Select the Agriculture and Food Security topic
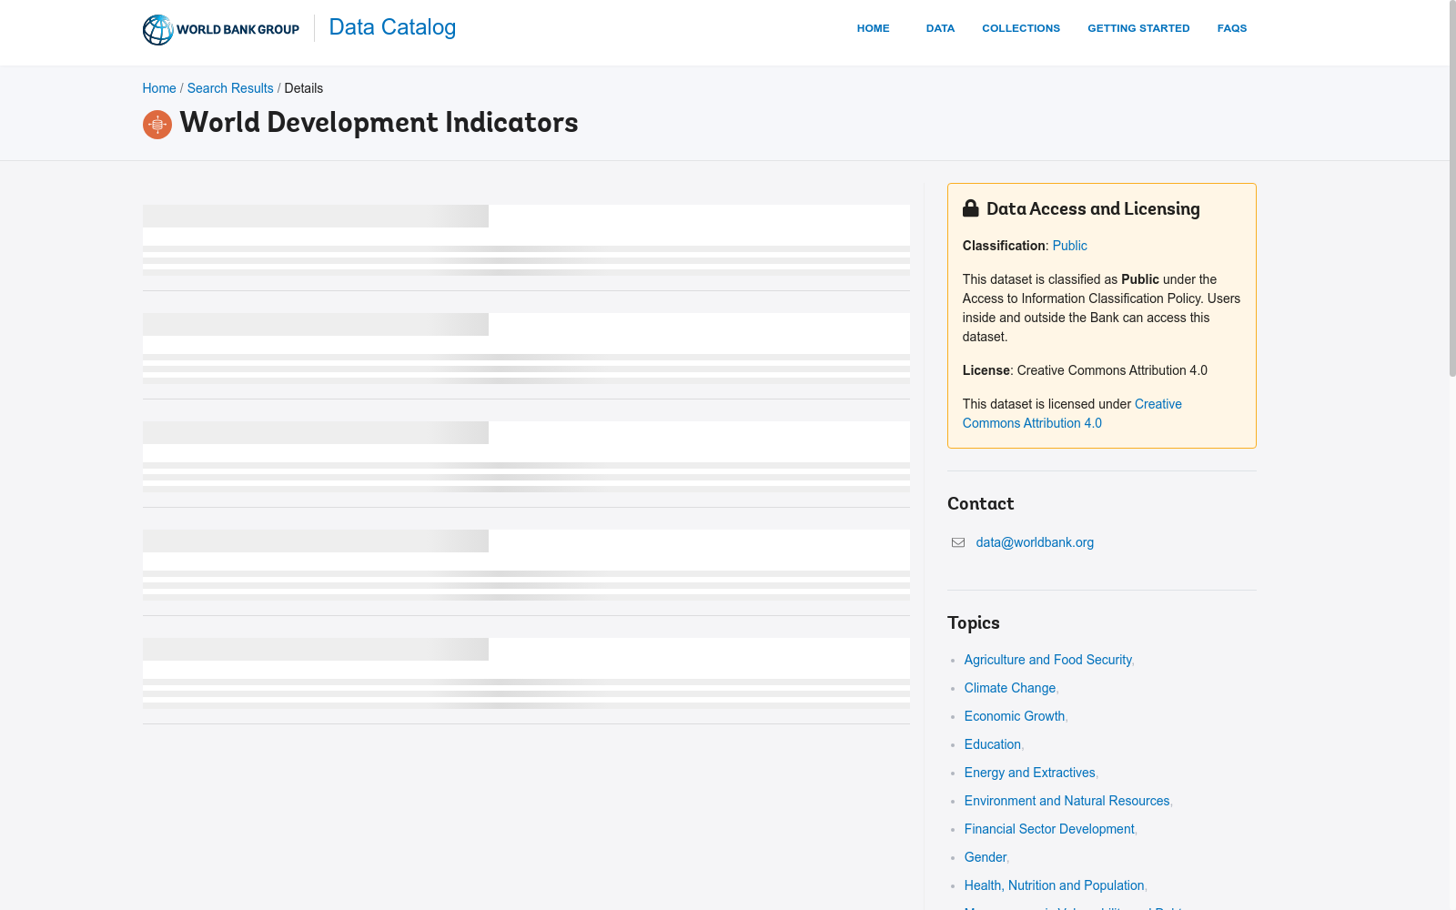This screenshot has height=910, width=1456. pyautogui.click(x=1047, y=660)
